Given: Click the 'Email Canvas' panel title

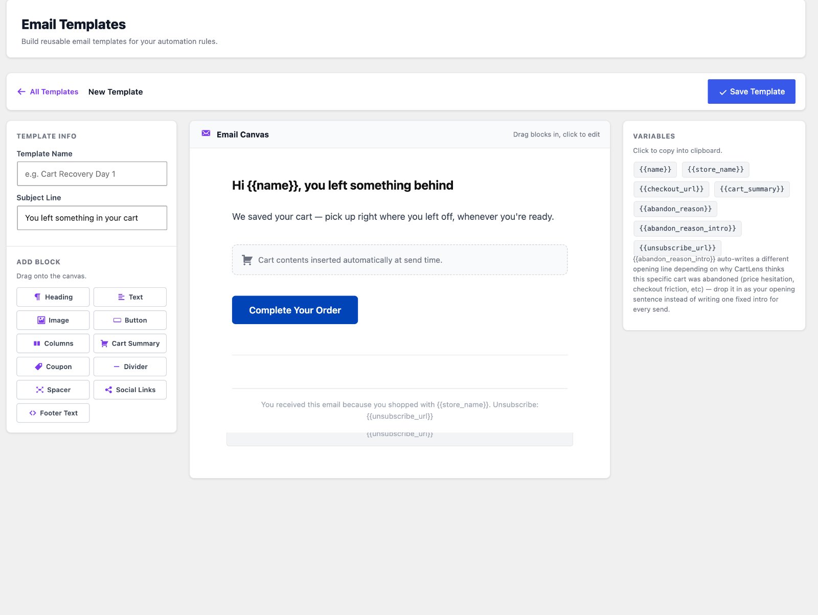Looking at the screenshot, I should point(242,134).
